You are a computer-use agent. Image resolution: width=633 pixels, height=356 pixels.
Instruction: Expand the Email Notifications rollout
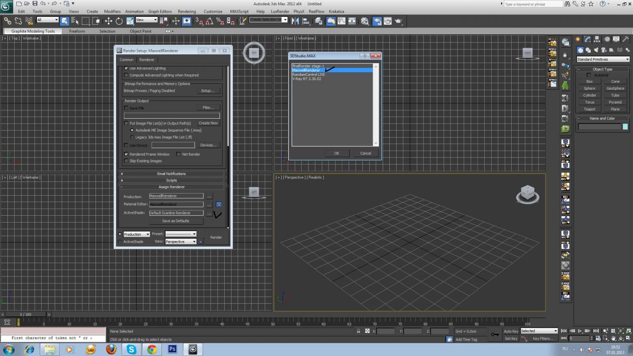pyautogui.click(x=171, y=174)
